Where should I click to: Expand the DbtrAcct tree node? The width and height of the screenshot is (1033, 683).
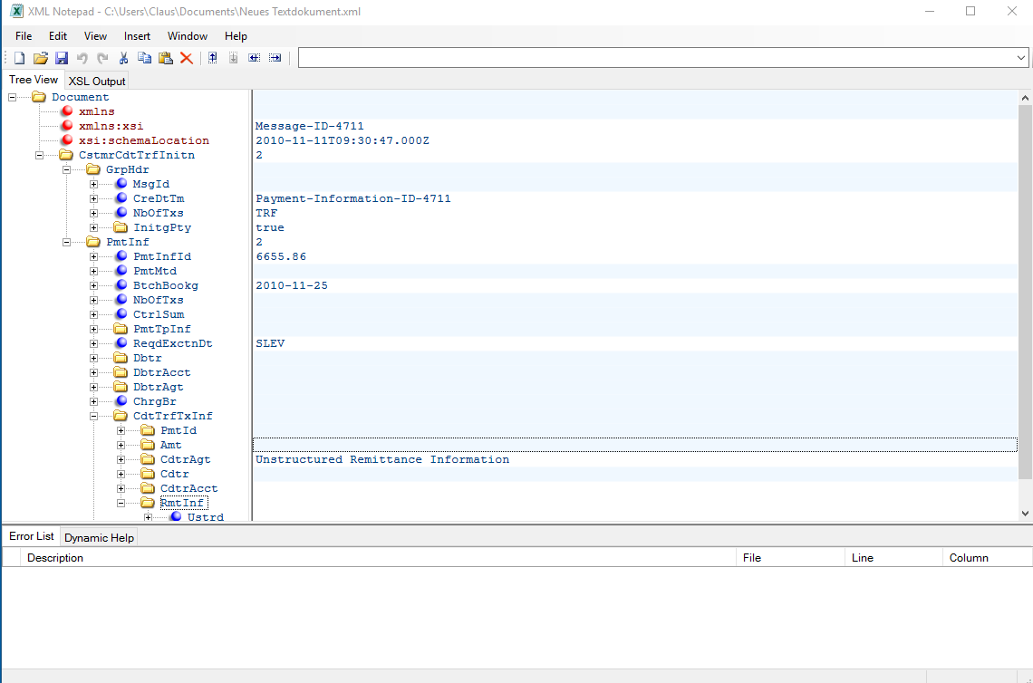(94, 372)
